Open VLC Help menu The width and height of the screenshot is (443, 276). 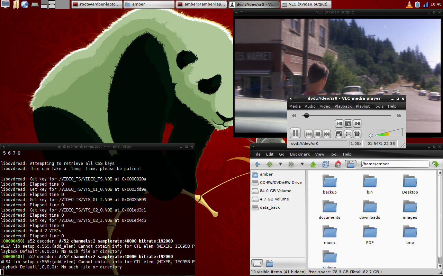(392, 106)
